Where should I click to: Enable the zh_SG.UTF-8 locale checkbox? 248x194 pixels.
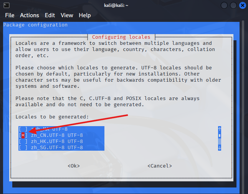[x=23, y=148]
